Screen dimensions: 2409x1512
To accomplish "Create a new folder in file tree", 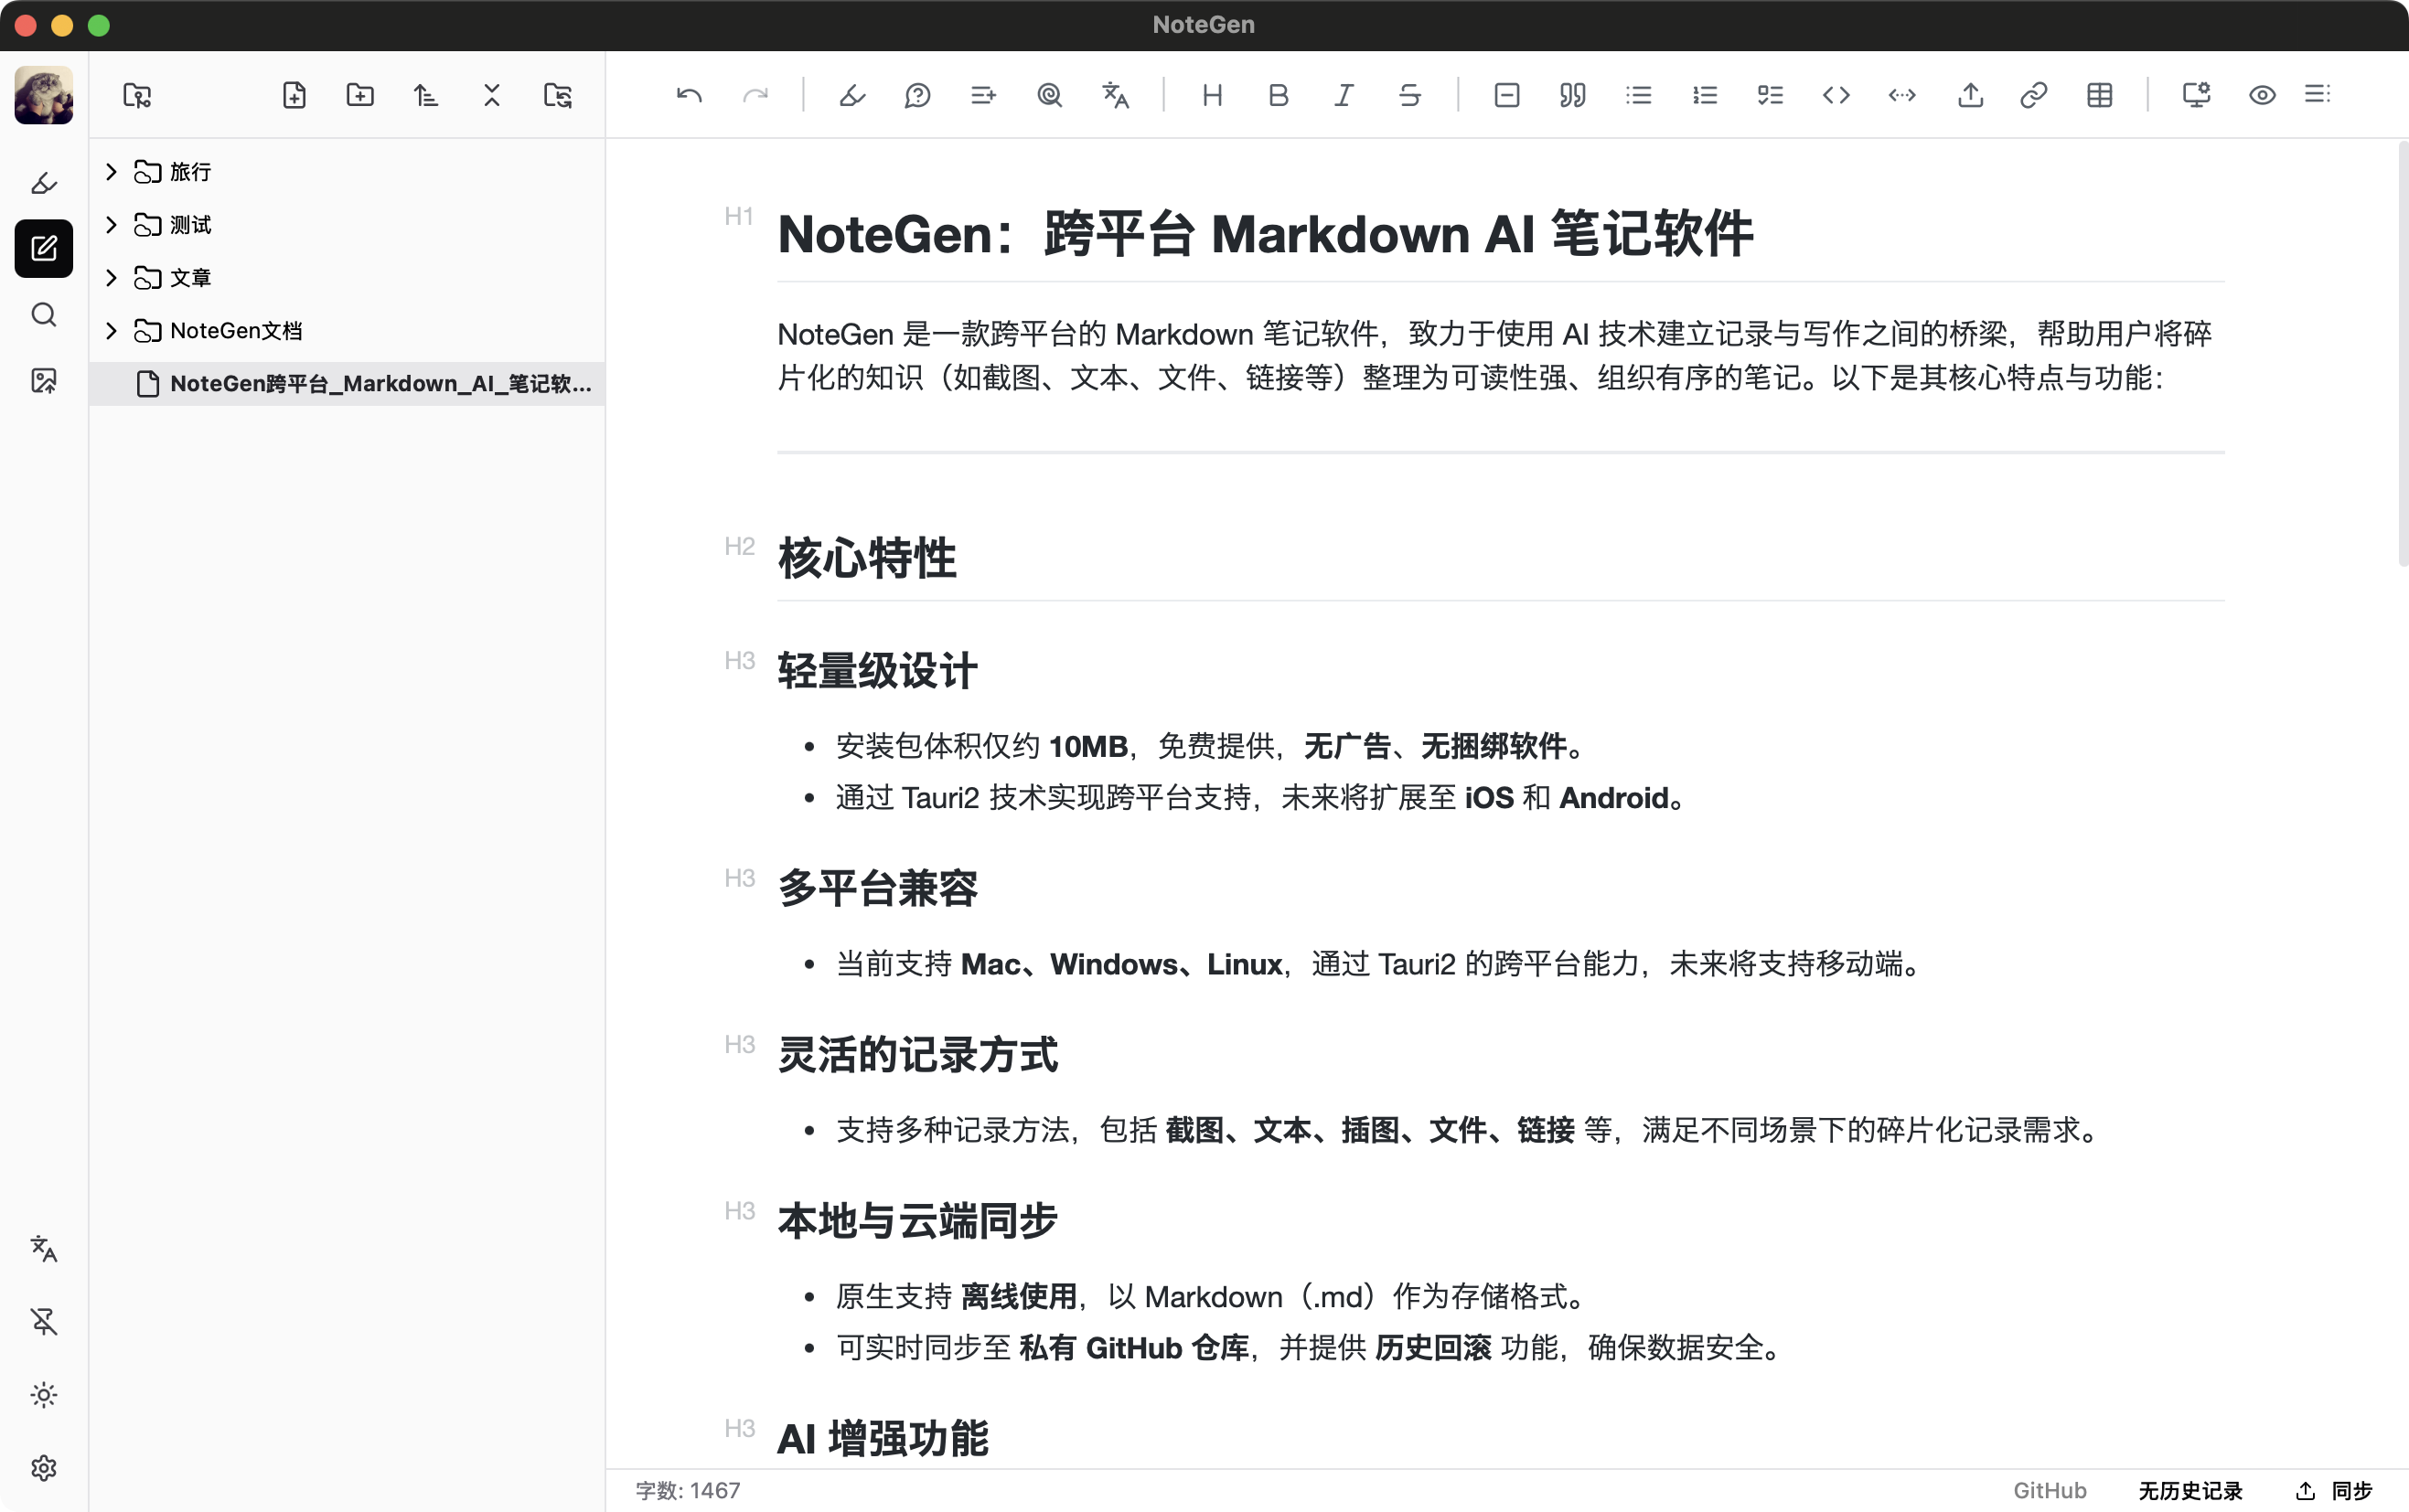I will (x=360, y=95).
